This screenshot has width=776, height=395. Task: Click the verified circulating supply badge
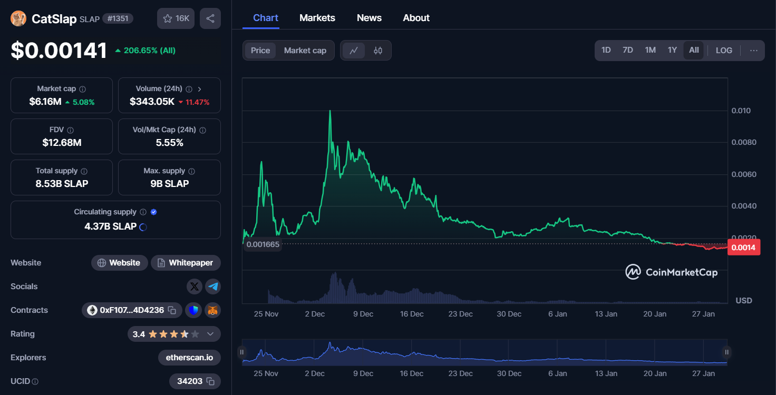154,212
